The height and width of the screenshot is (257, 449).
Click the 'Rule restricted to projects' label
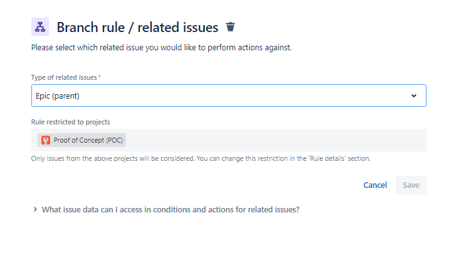click(70, 122)
